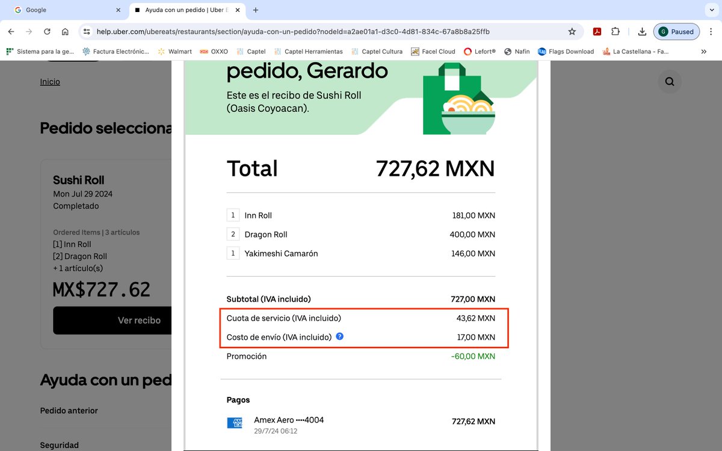This screenshot has width=722, height=451.
Task: Select the Inn Roll receipt line
Action: [361, 215]
